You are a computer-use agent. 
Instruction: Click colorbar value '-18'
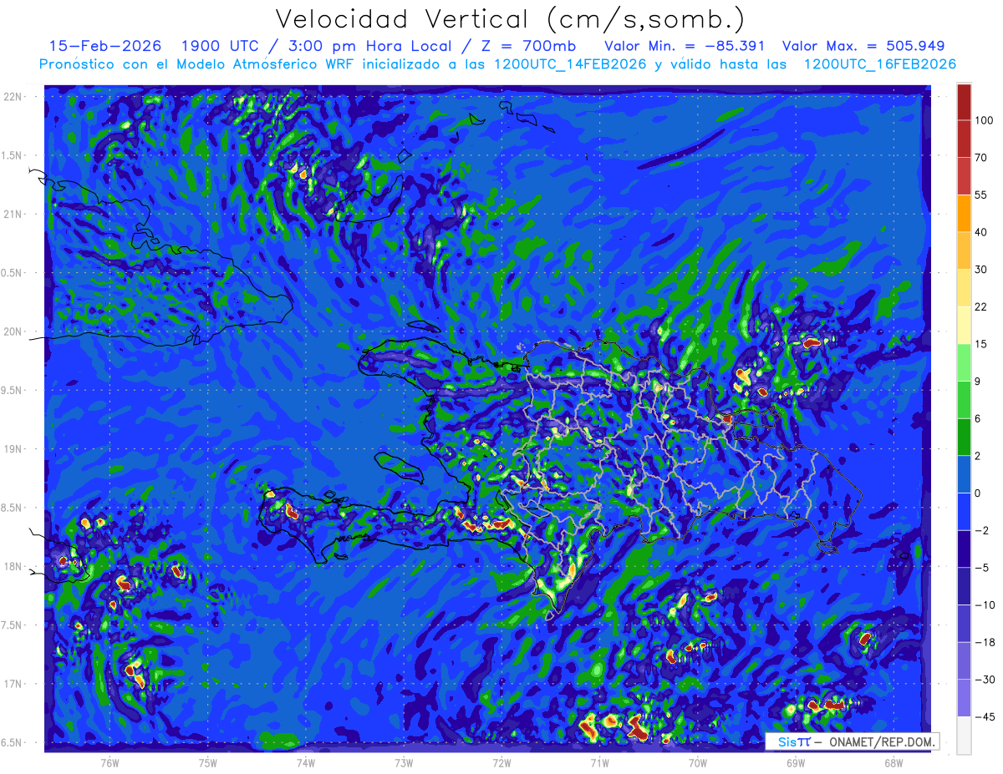click(984, 642)
